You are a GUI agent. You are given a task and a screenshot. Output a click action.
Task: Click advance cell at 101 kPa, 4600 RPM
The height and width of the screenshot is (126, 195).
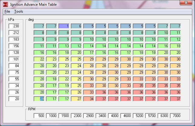(x=126, y=59)
